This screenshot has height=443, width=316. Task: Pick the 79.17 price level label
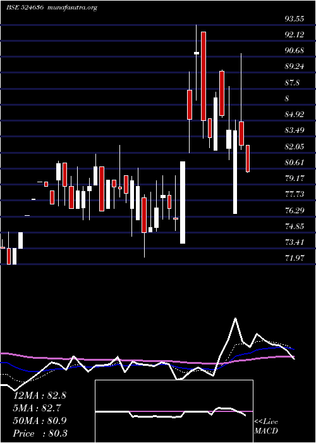295,178
